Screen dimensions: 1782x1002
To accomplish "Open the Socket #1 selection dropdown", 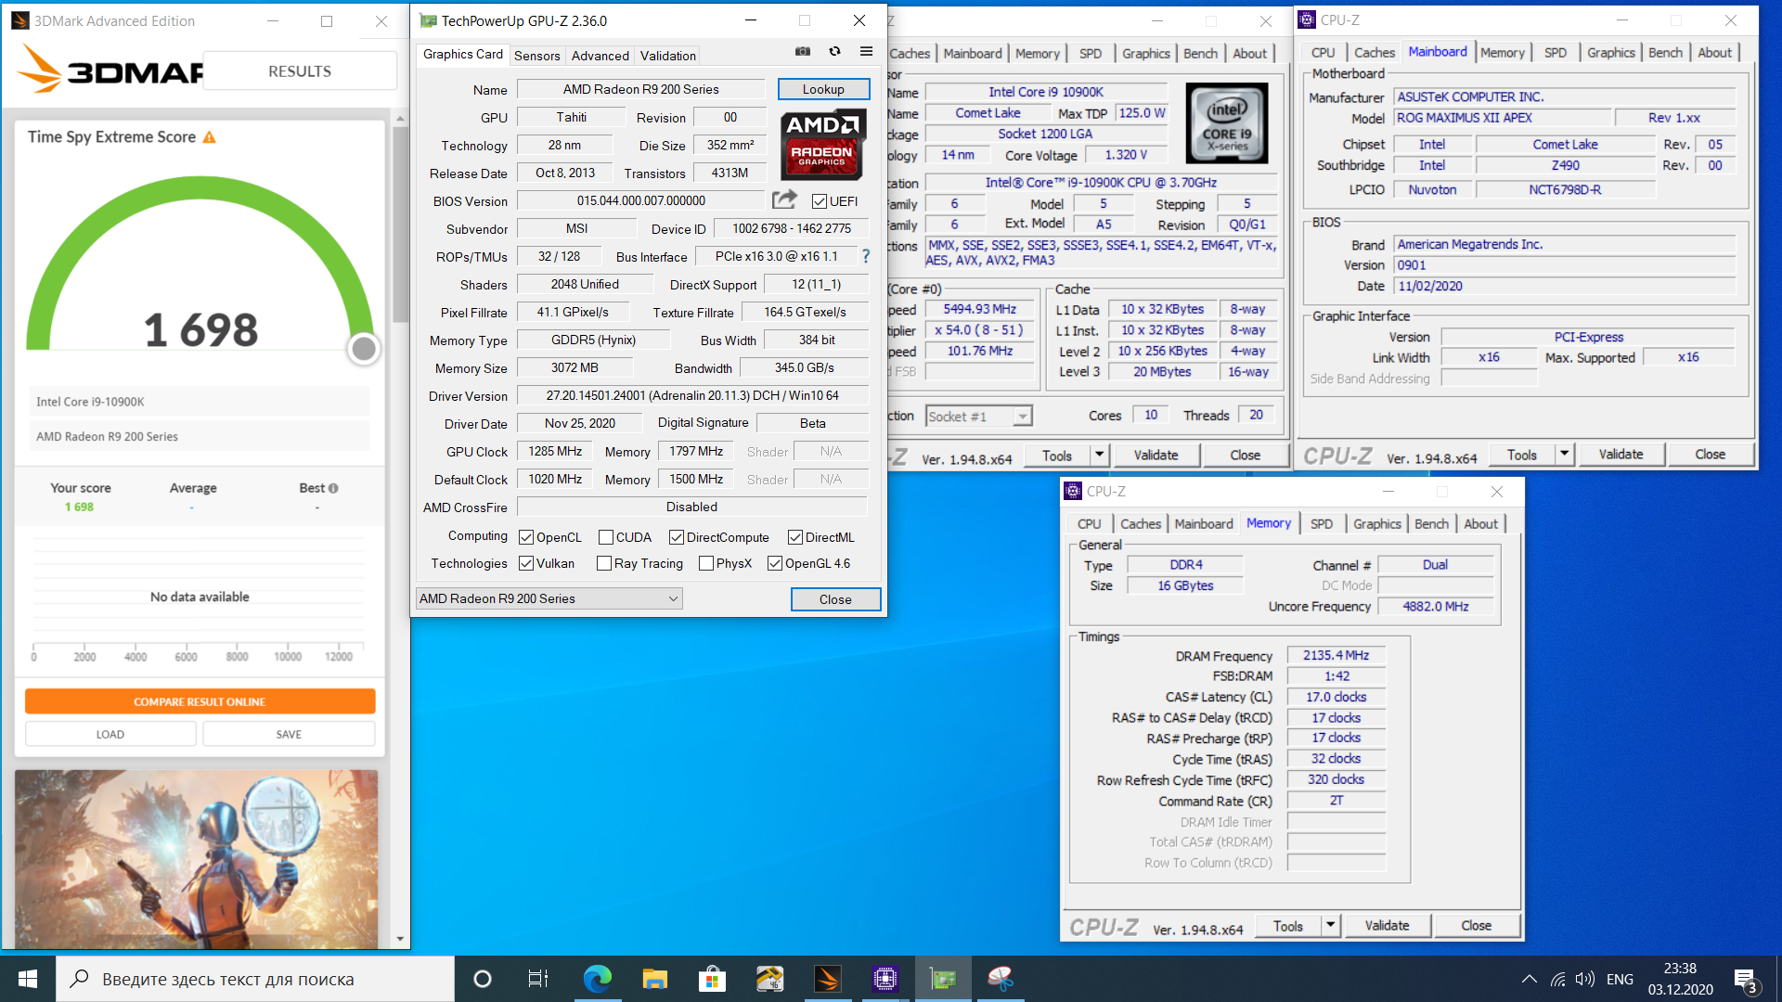I will [979, 417].
